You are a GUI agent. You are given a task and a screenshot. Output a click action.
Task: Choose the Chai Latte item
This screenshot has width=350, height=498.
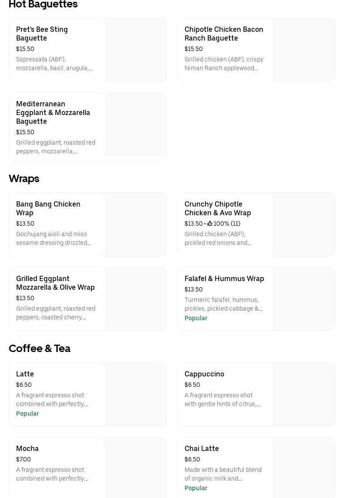tap(202, 448)
